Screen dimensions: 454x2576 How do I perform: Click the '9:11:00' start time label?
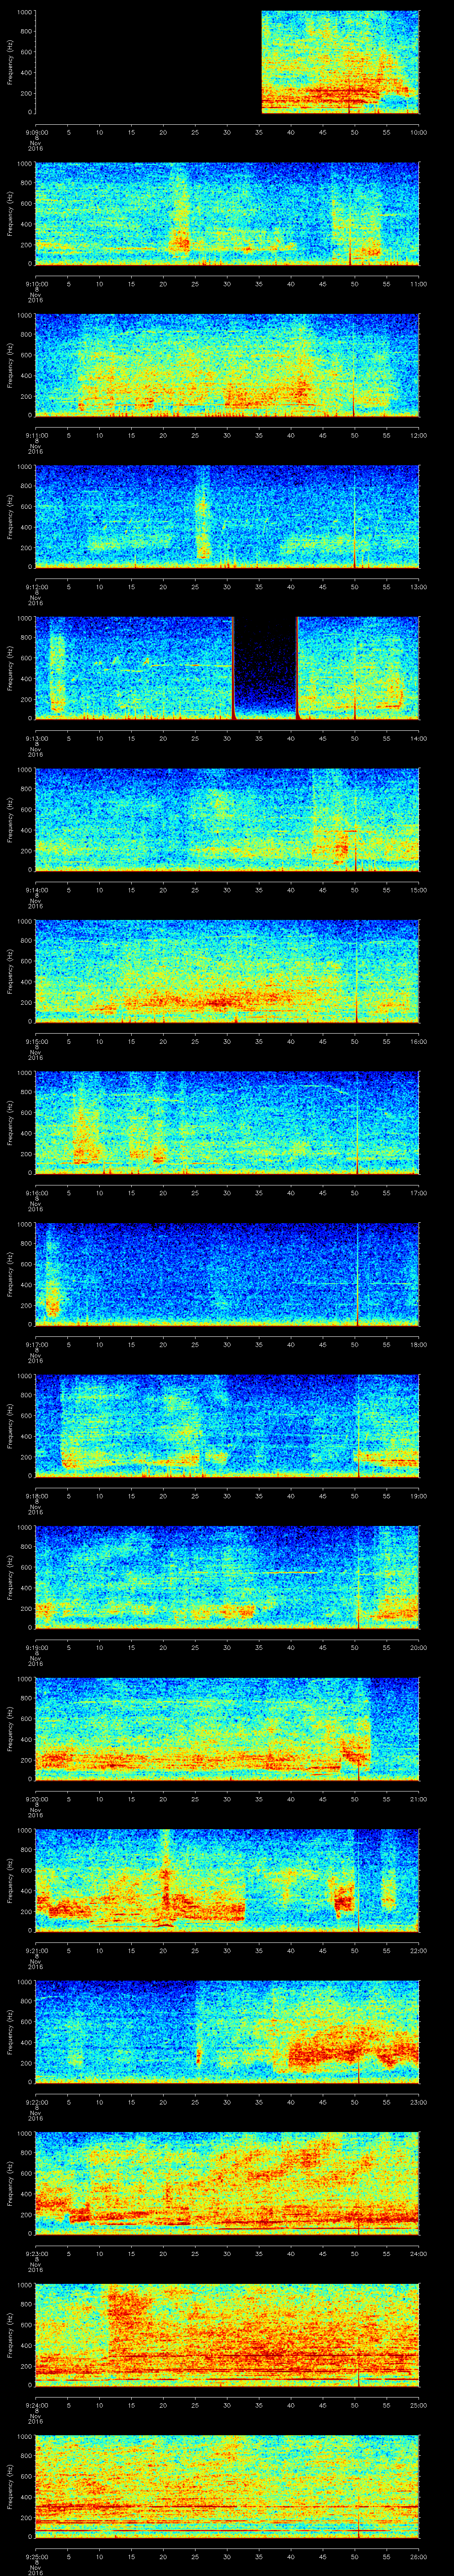pos(36,435)
